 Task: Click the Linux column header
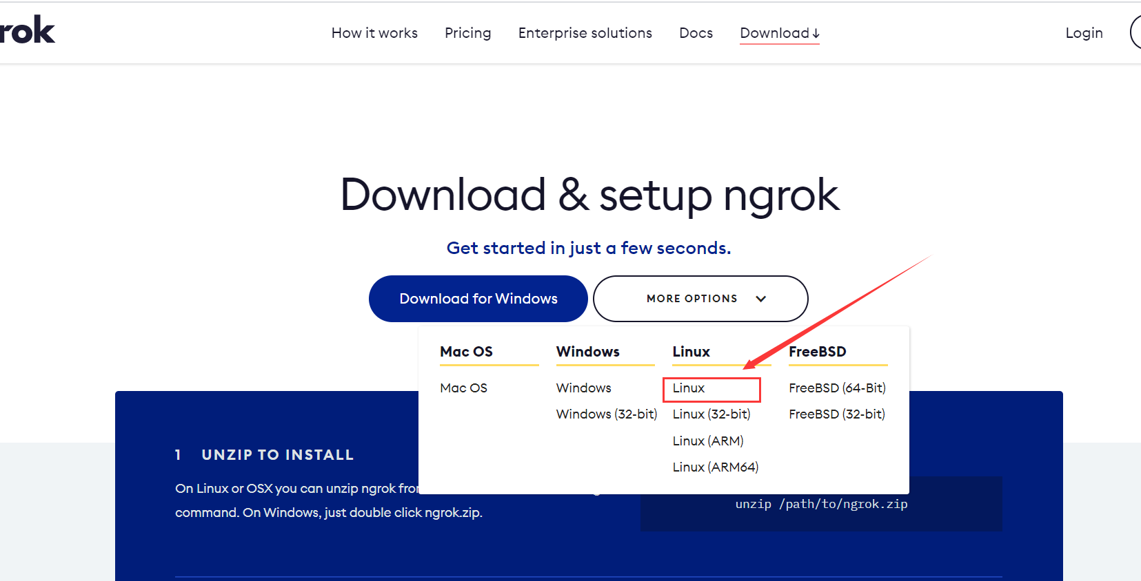pos(691,352)
